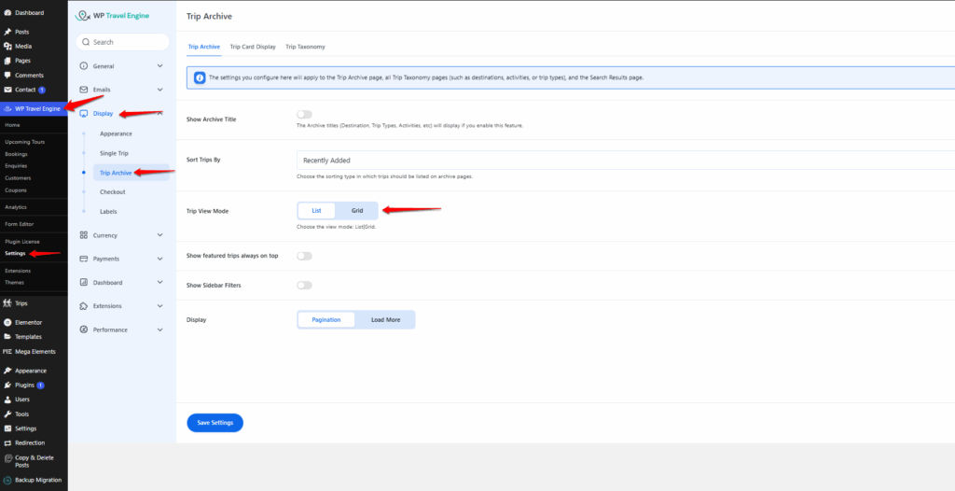The height and width of the screenshot is (491, 955).
Task: Choose Load More display option
Action: [385, 320]
